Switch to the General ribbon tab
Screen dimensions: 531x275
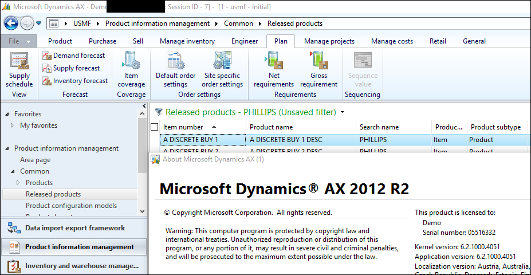pyautogui.click(x=474, y=41)
